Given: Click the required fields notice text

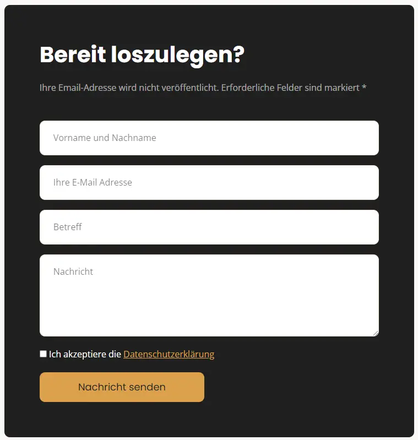Looking at the screenshot, I should pyautogui.click(x=203, y=88).
